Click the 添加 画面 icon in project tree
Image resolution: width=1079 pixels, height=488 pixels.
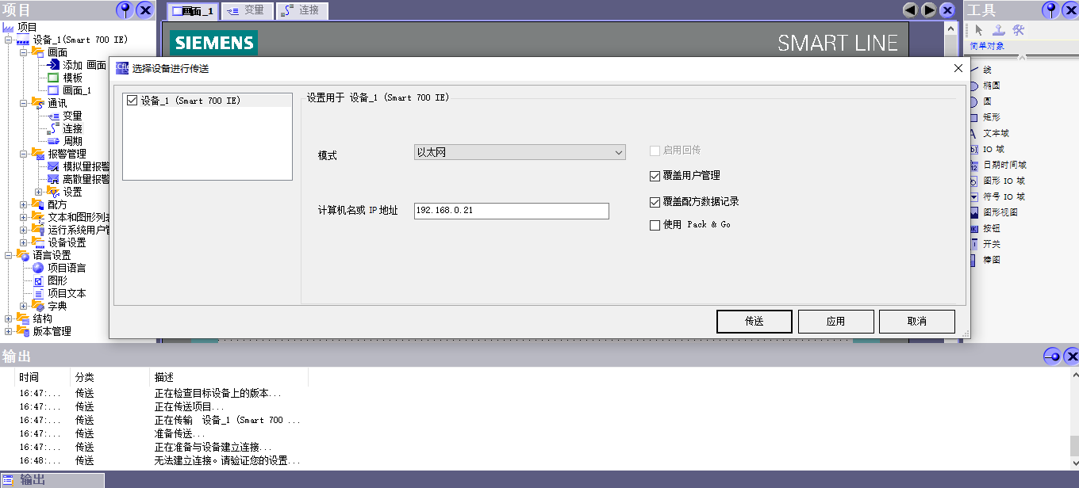(53, 65)
